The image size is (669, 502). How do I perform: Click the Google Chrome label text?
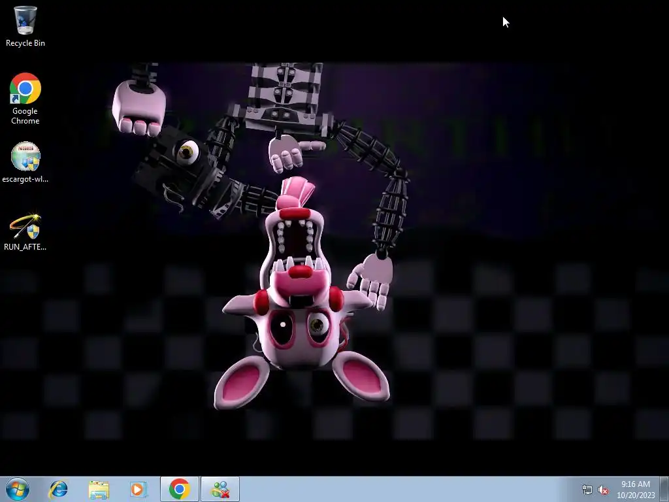coord(25,116)
